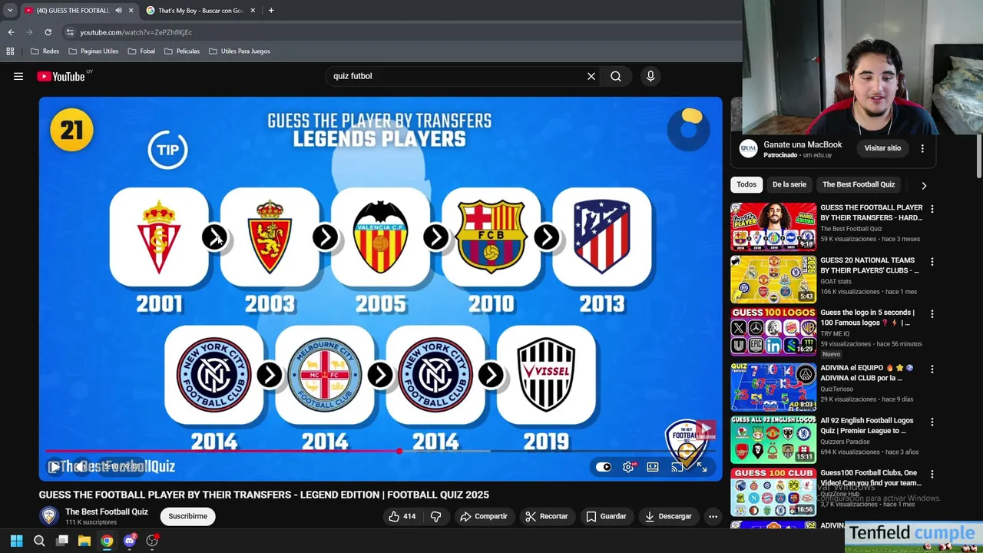Open All 92 English Football Logos title
Viewport: 983px width, 553px height.
pos(867,426)
